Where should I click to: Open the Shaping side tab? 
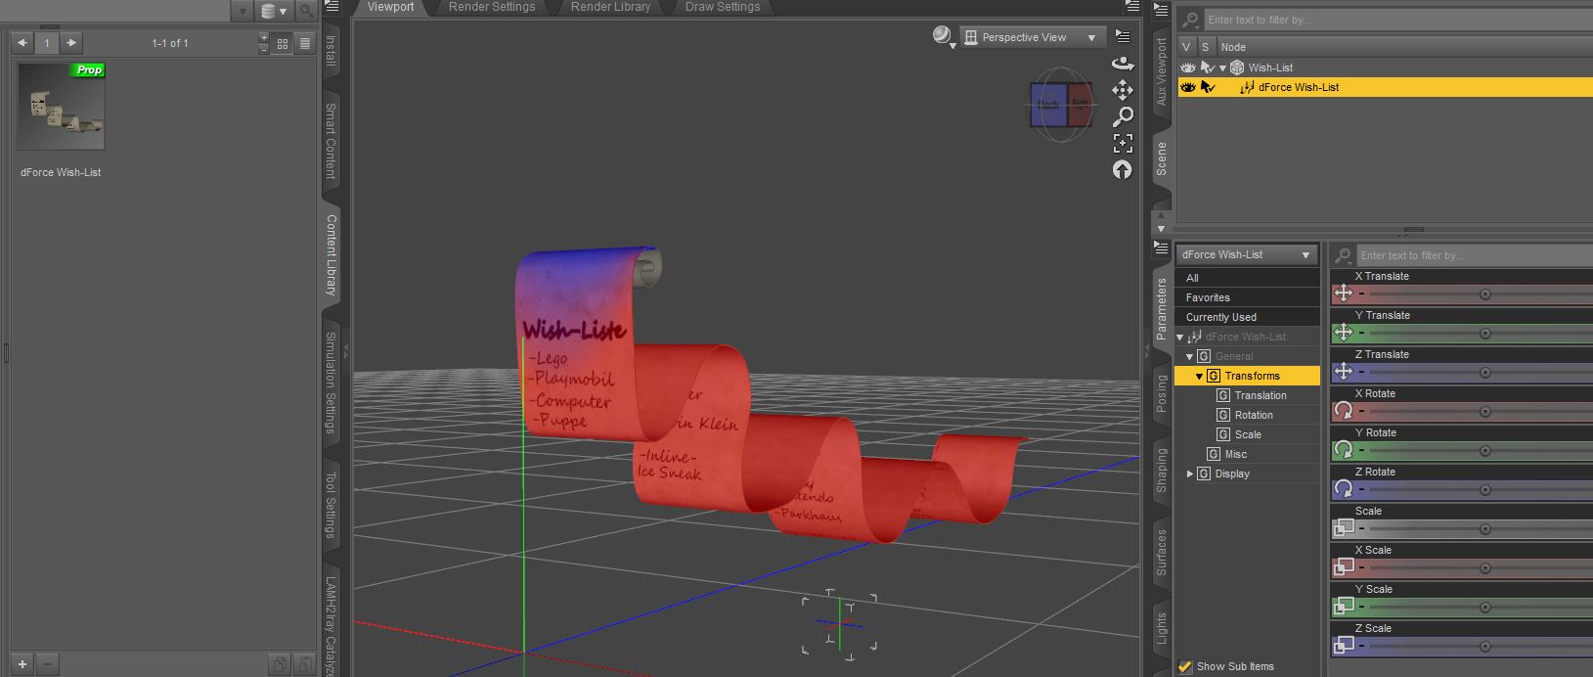[1162, 470]
